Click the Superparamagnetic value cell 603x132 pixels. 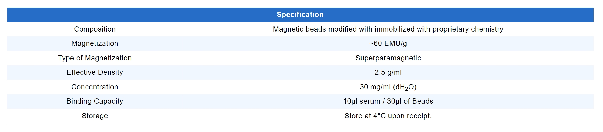(x=388, y=58)
